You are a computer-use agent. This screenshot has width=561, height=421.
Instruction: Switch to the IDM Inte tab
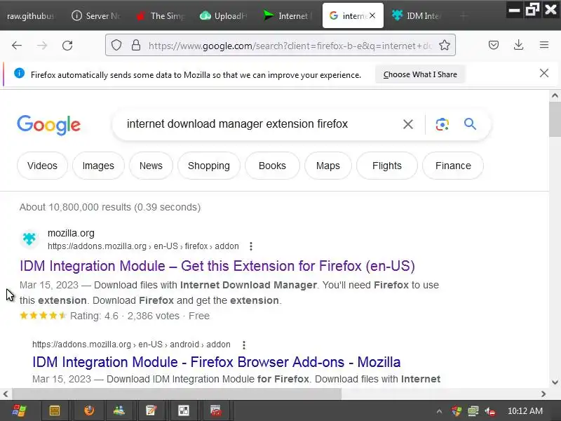click(417, 15)
